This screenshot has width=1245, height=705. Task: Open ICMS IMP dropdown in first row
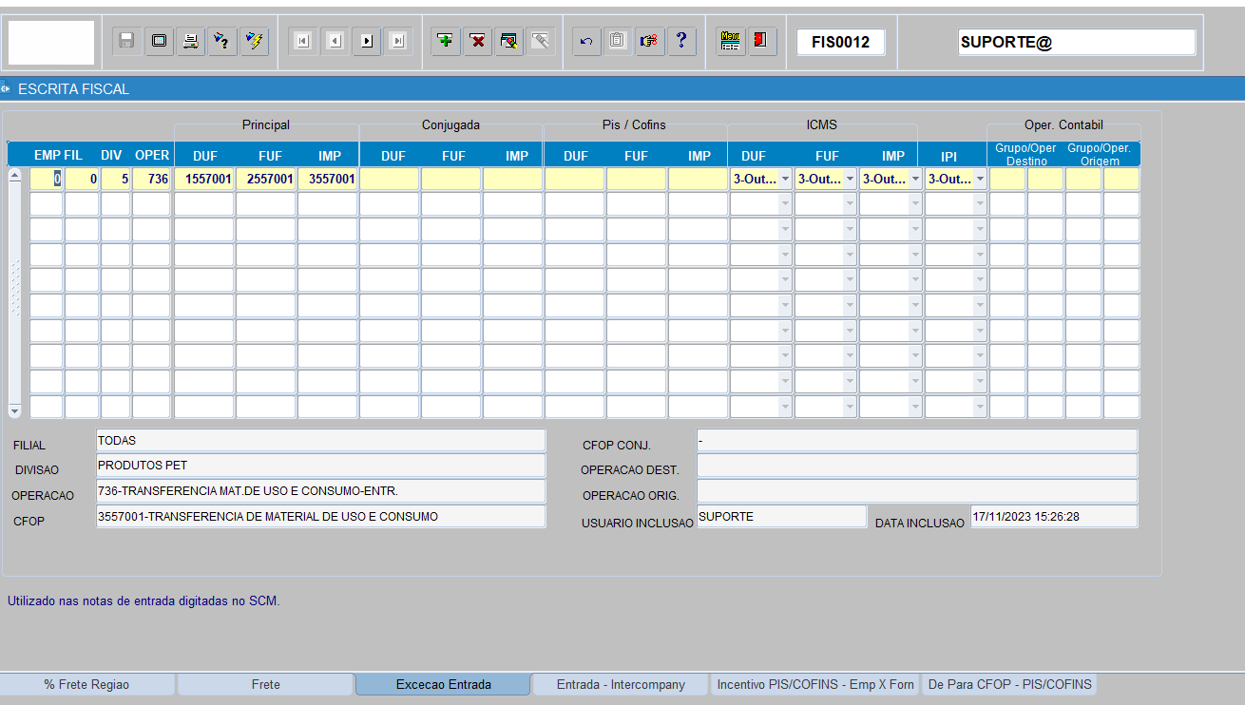[914, 179]
